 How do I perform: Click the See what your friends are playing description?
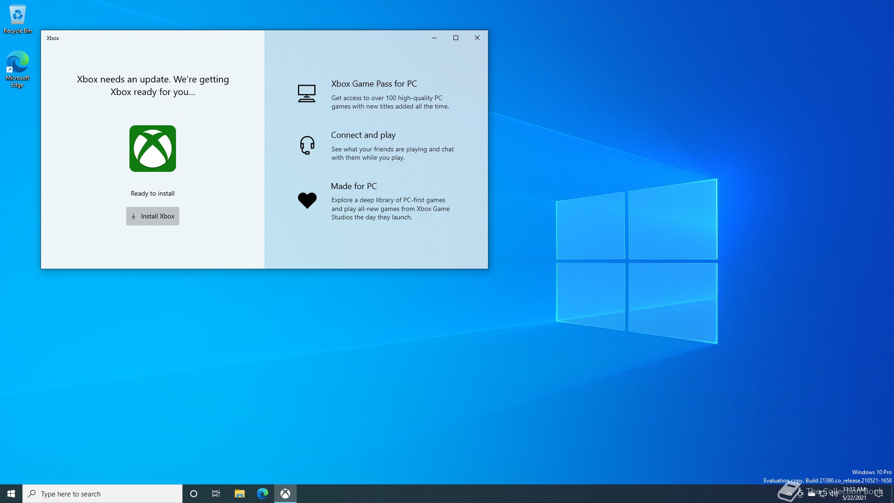(x=393, y=153)
